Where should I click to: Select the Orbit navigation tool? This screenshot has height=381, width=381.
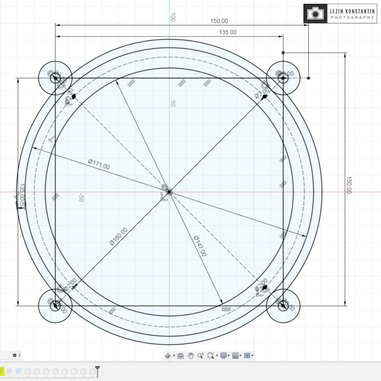[167, 356]
